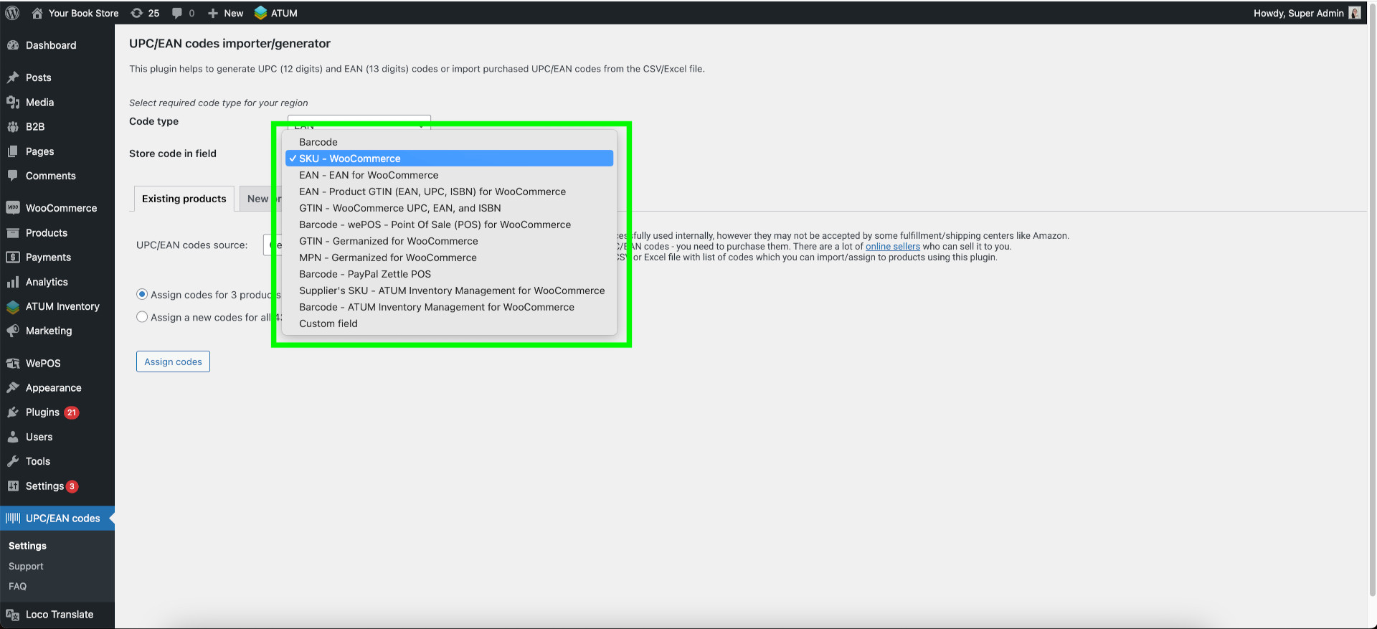Click the Media icon in sidebar
This screenshot has width=1377, height=629.
coord(13,103)
